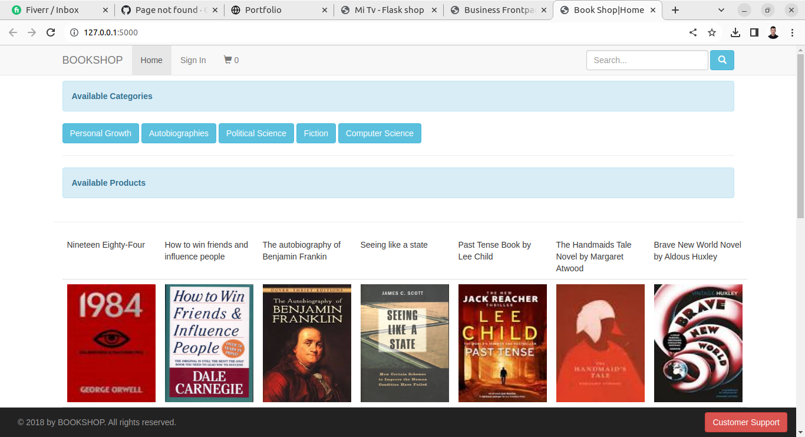The image size is (805, 437).
Task: Click into the Search input field
Action: pyautogui.click(x=646, y=60)
